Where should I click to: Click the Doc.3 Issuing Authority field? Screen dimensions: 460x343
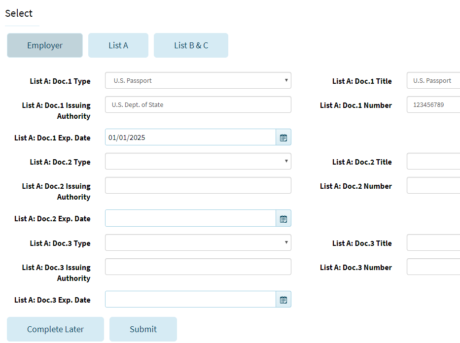(198, 267)
